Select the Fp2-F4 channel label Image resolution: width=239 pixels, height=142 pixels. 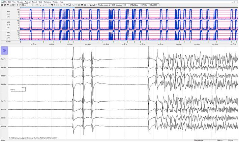4,59
